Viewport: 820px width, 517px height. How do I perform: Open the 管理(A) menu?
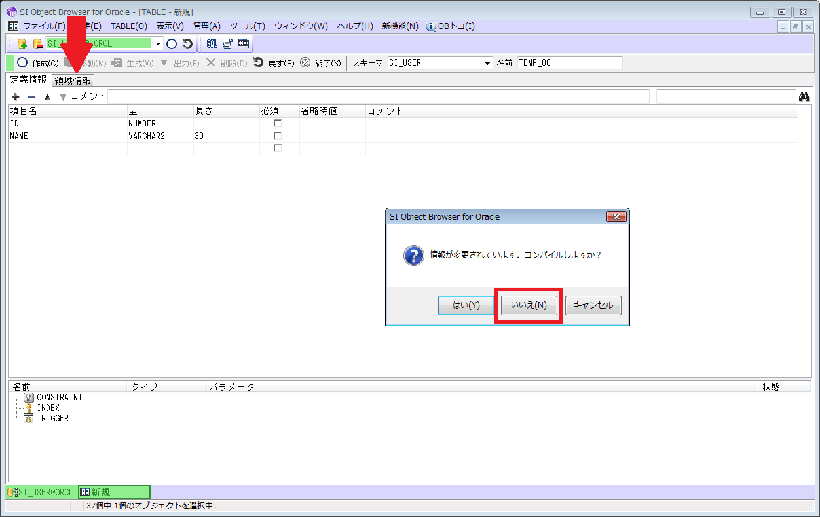pyautogui.click(x=207, y=26)
